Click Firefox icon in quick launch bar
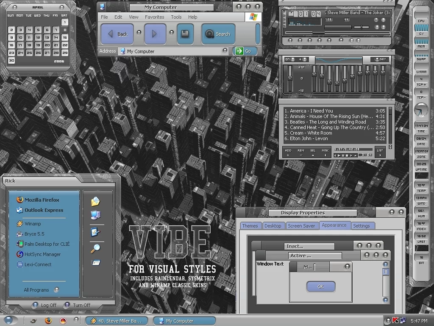This screenshot has height=326, width=434. (48, 320)
